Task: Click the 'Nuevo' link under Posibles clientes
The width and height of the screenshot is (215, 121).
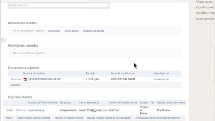Action: coord(9,118)
